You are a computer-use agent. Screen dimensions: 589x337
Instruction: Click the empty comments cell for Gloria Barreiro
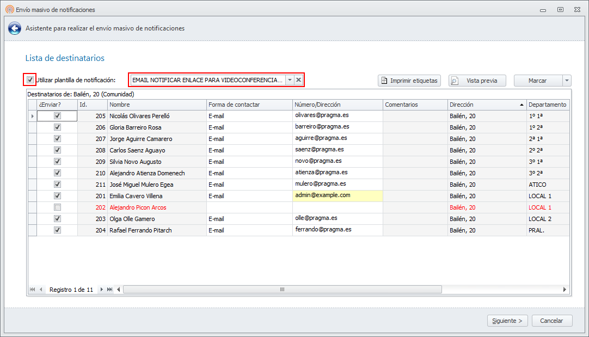(415, 127)
